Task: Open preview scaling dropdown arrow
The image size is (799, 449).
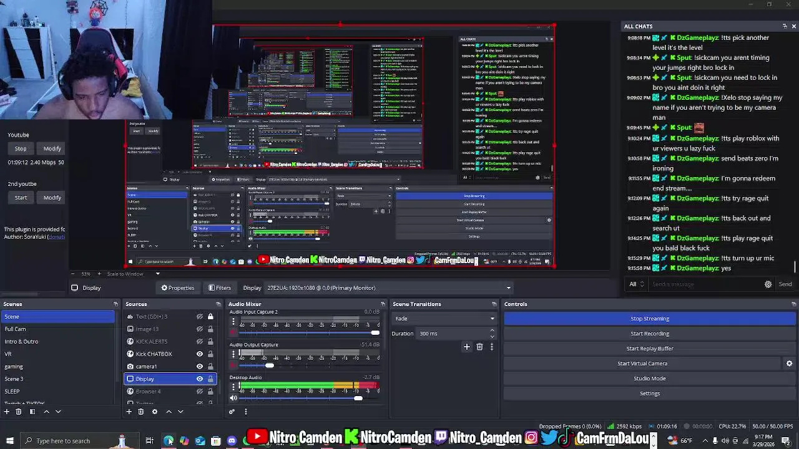Action: (x=157, y=274)
